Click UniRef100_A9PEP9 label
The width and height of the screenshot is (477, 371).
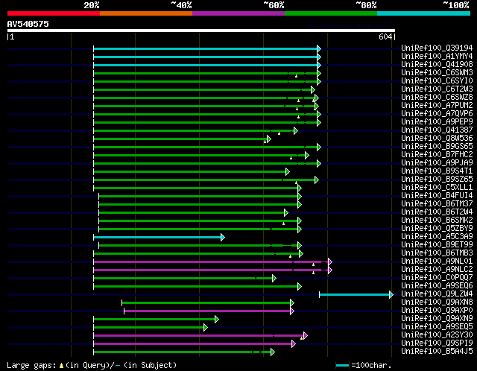tap(437, 122)
